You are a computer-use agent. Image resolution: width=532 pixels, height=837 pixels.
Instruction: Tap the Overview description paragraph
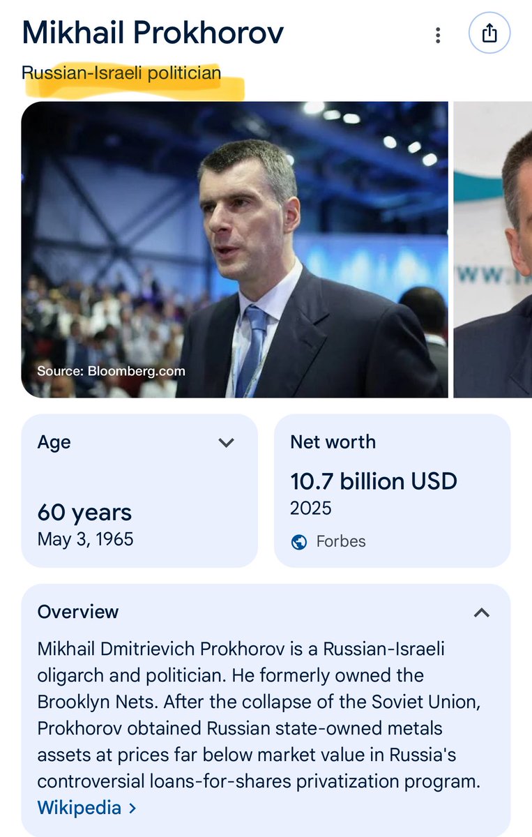[x=258, y=715]
